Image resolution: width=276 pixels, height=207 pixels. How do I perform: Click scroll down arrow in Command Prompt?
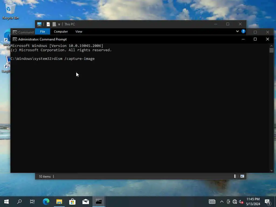tap(271, 170)
